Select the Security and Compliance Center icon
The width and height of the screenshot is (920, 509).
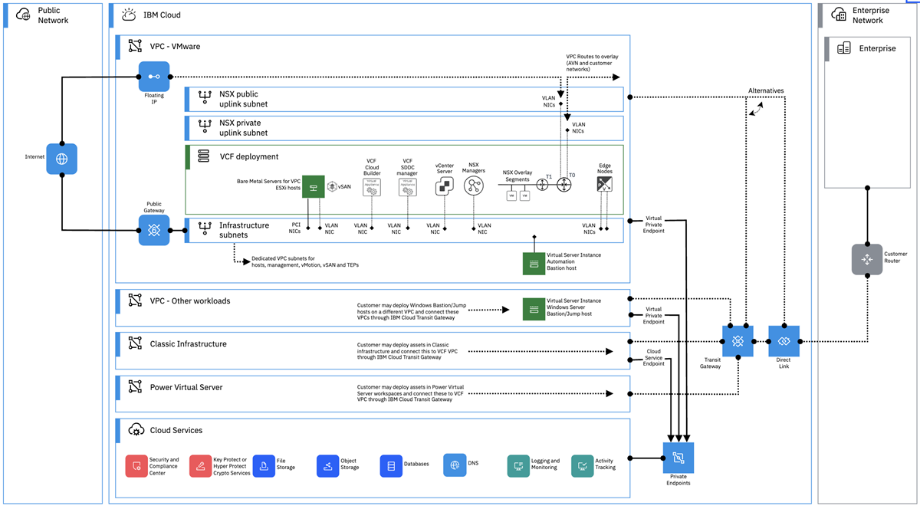coord(136,466)
